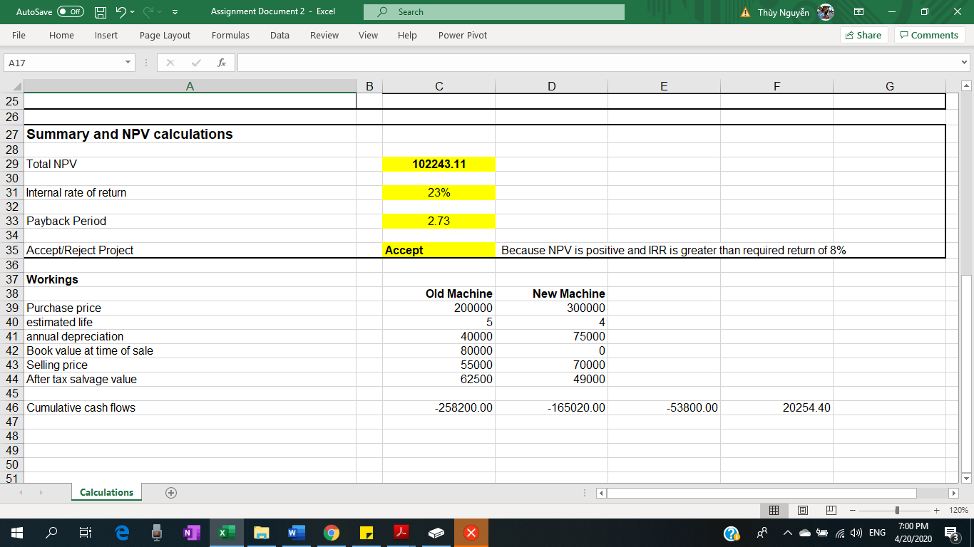Click the Enter checkmark formula bar icon
The width and height of the screenshot is (974, 547).
[195, 63]
